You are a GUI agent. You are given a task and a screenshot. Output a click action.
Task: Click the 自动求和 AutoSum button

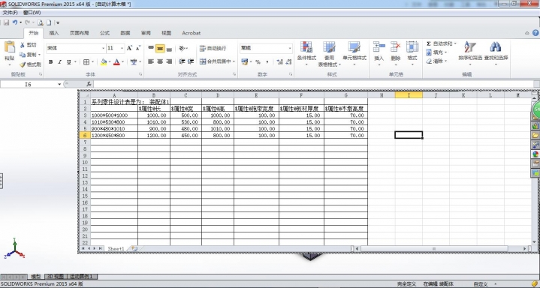pyautogui.click(x=441, y=43)
